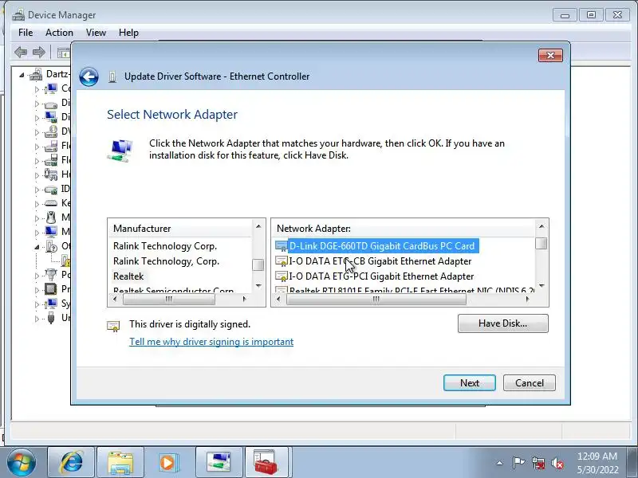Screen dimensions: 638x478
Task: Click the processor chip icon in tree
Action: tap(51, 289)
